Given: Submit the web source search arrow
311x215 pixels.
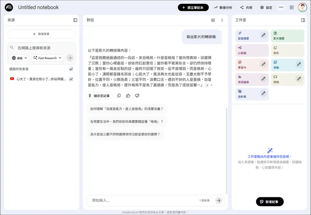Looking at the screenshot, I should coord(70,58).
